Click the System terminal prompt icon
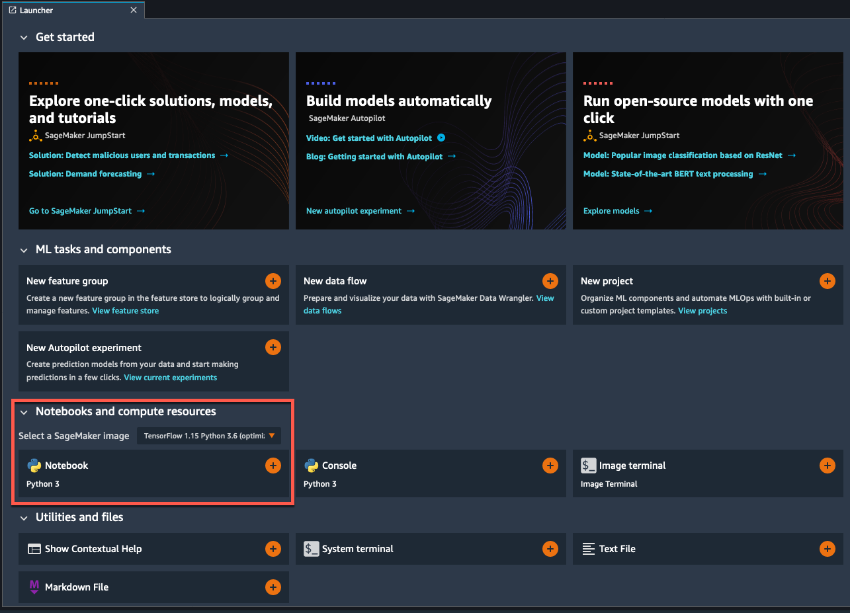Viewport: 850px width, 613px height. [x=312, y=549]
